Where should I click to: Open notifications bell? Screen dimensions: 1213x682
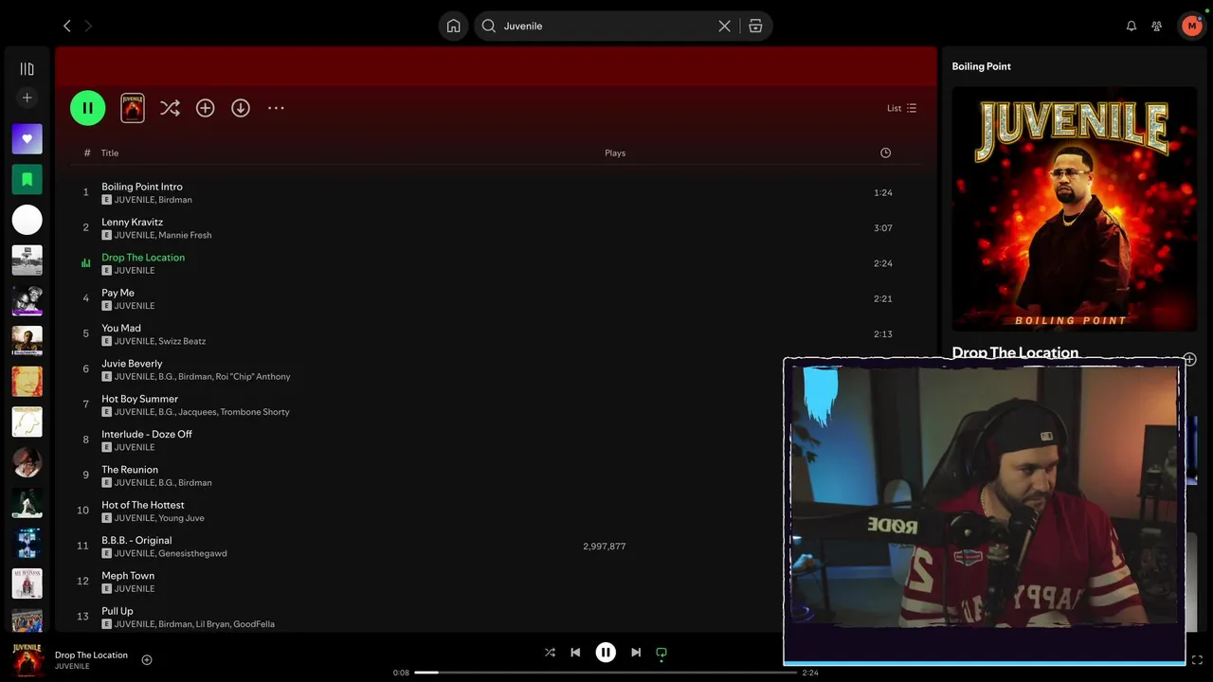(1132, 26)
